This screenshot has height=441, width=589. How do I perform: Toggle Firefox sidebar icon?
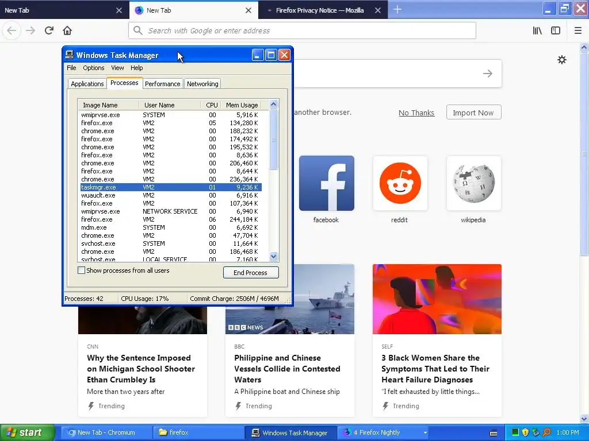pos(556,30)
